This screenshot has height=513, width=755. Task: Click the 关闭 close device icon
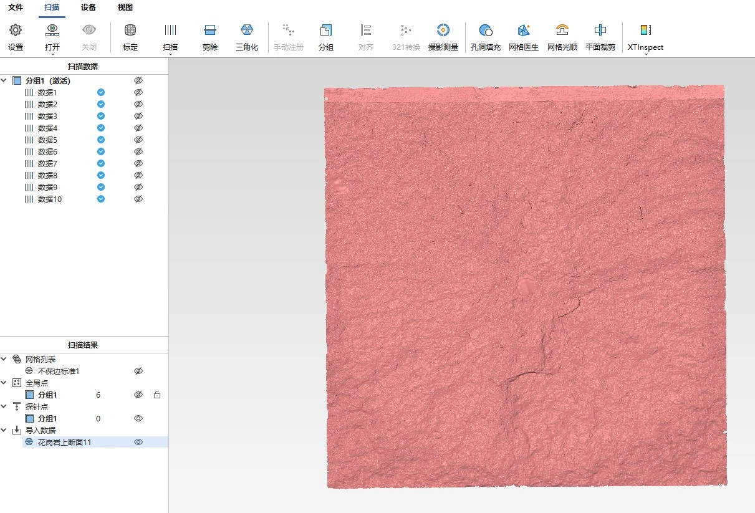click(89, 30)
